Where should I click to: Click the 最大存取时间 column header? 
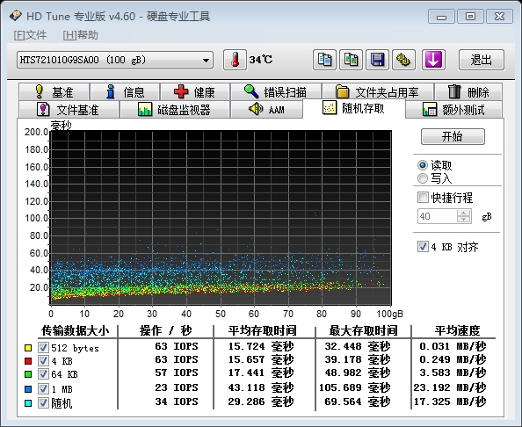coord(363,330)
